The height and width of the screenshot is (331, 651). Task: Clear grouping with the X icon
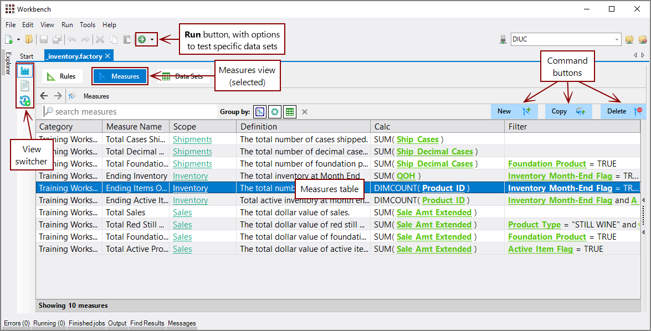click(305, 112)
